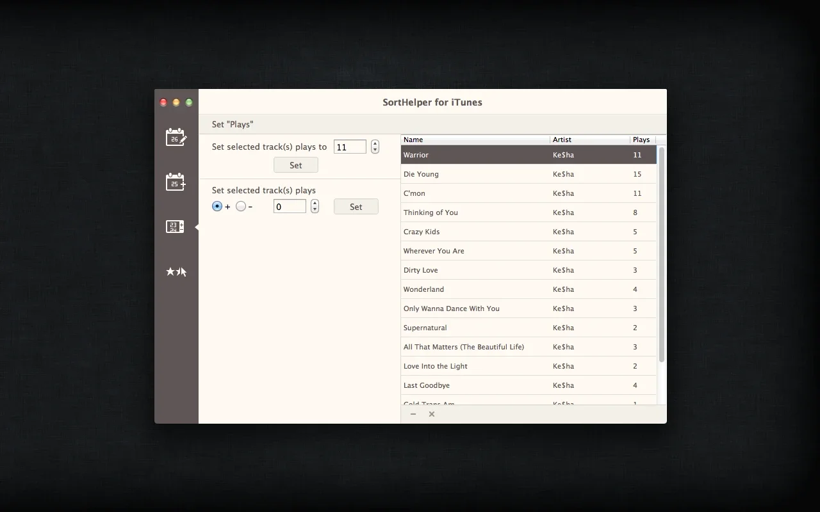Focus the increment field showing 0
The image size is (820, 512).
coord(290,206)
